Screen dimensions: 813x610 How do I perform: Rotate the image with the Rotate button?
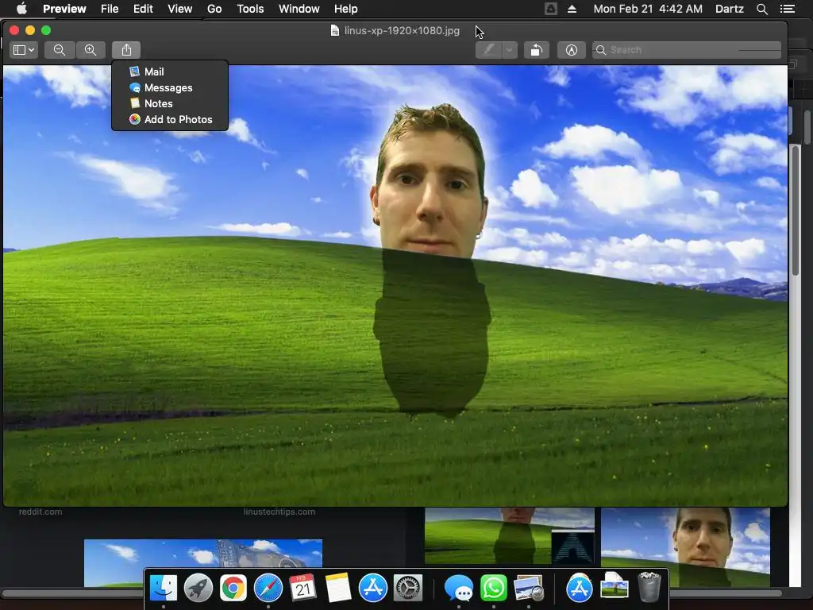[536, 50]
